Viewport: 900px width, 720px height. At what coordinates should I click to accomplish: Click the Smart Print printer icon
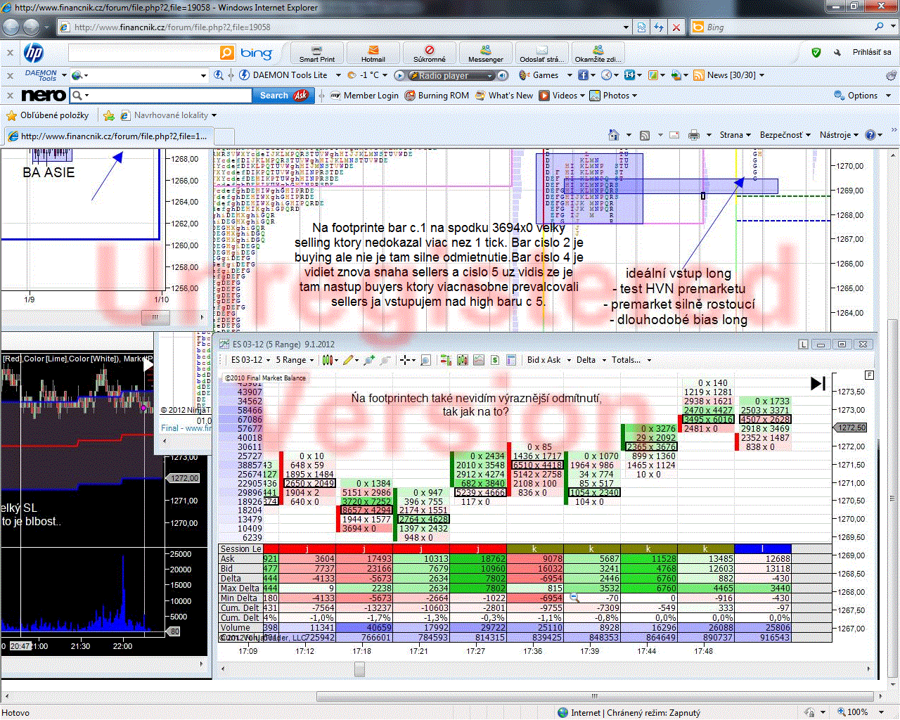point(317,53)
